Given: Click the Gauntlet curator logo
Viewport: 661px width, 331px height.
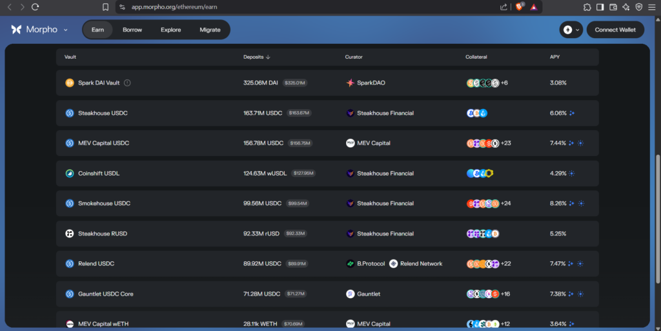Looking at the screenshot, I should 351,294.
